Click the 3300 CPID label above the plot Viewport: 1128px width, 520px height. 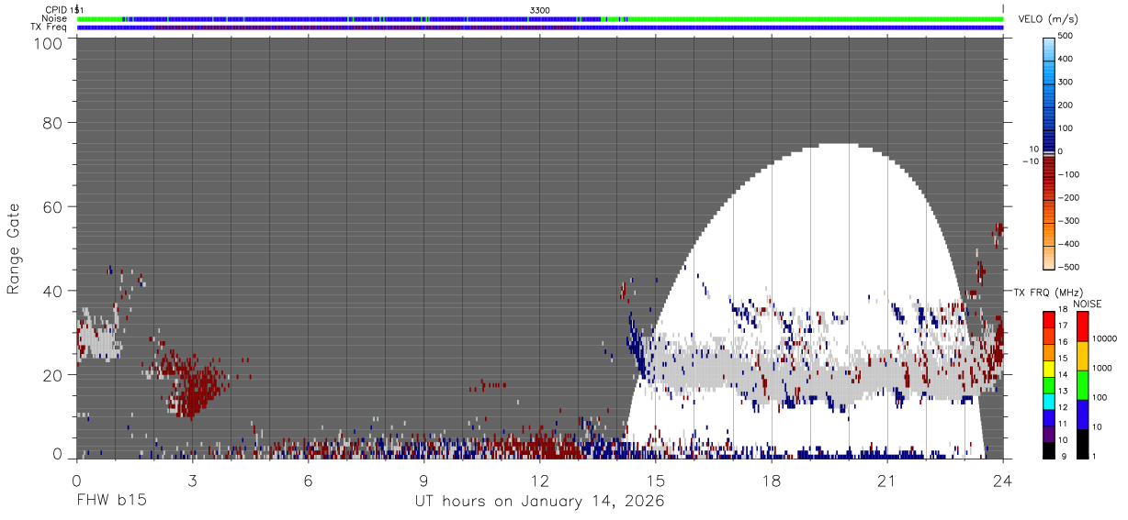pos(540,9)
